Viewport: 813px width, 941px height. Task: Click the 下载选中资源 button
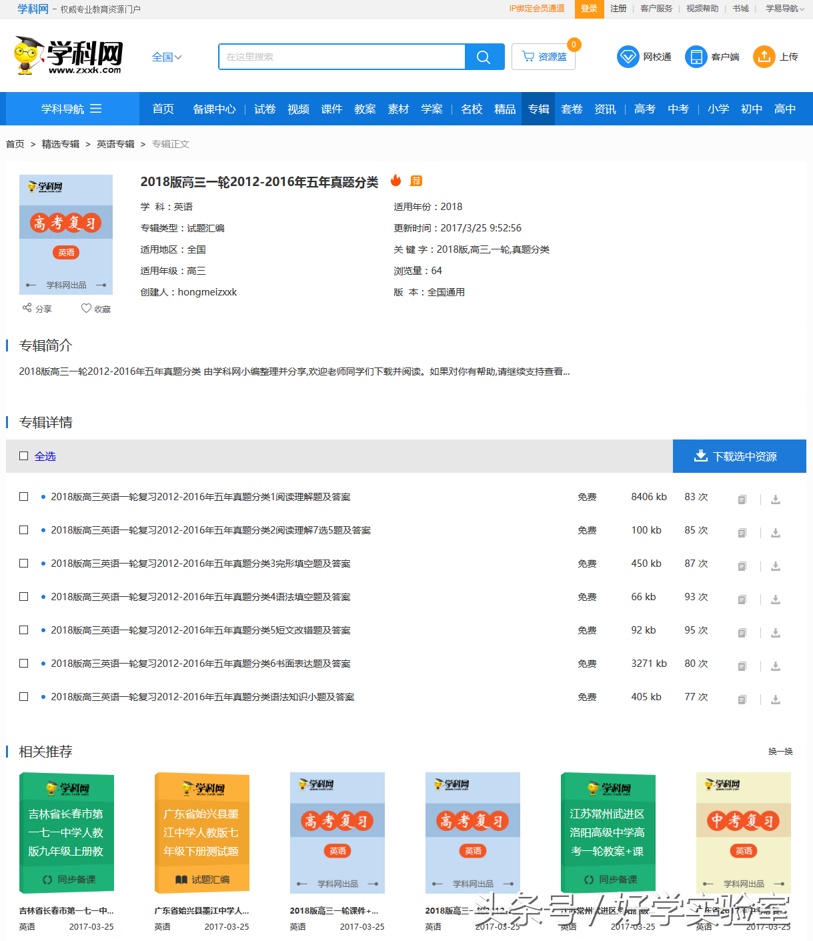tap(740, 456)
